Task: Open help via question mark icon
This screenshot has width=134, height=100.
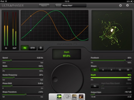Action: [127, 6]
